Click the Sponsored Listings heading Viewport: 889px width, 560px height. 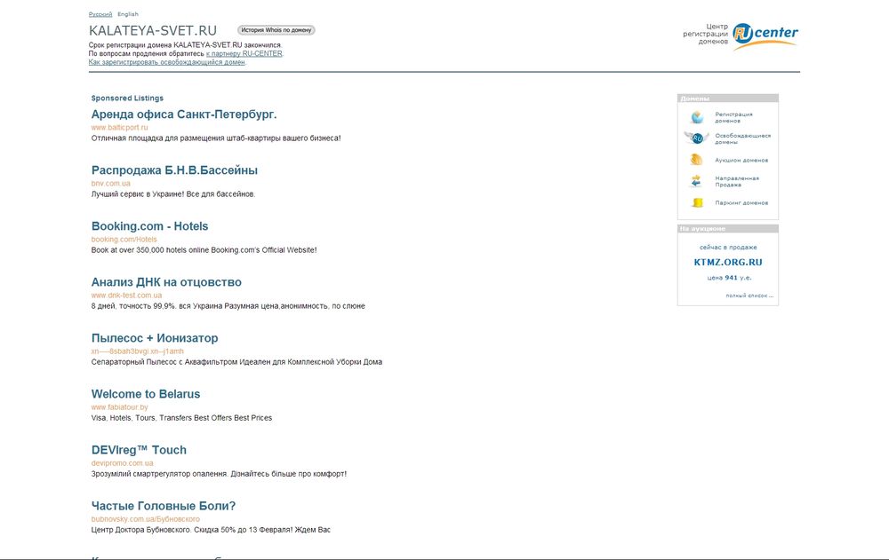[127, 98]
